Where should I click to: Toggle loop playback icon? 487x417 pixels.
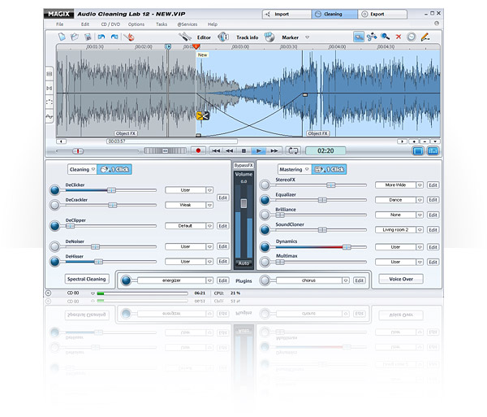294,151
